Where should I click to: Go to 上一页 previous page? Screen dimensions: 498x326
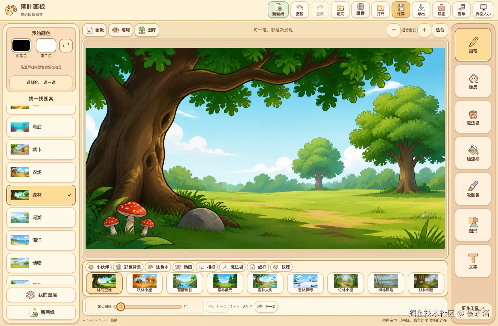click(217, 307)
